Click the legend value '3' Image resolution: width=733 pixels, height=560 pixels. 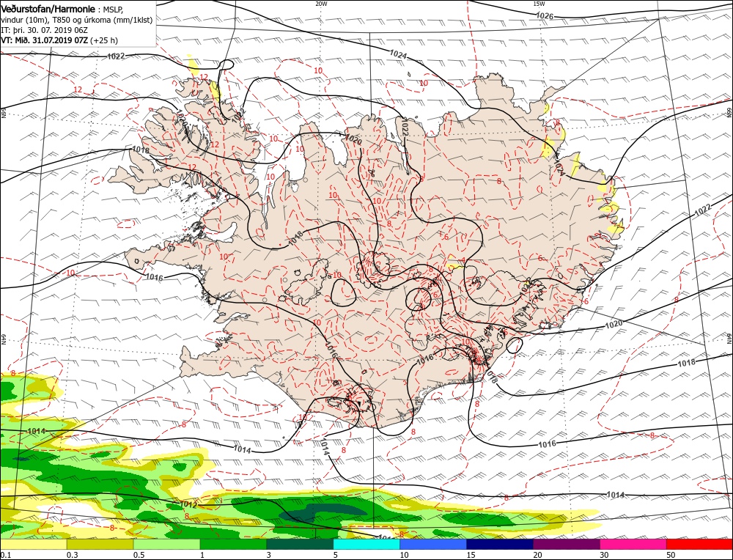point(268,555)
